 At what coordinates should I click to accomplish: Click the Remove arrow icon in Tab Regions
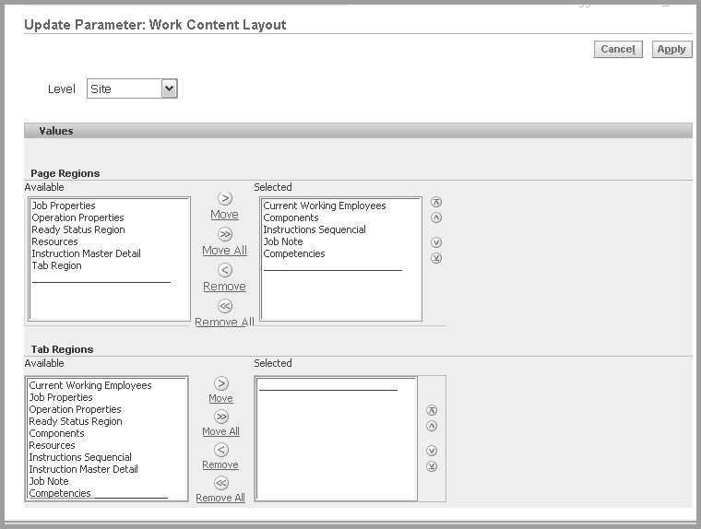click(221, 450)
